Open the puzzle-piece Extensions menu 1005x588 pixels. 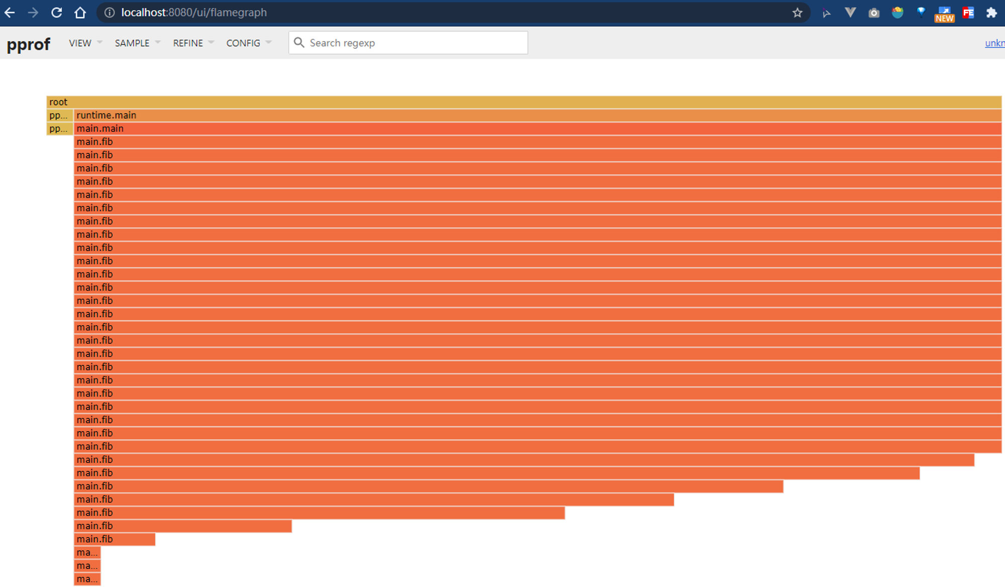[x=991, y=13]
